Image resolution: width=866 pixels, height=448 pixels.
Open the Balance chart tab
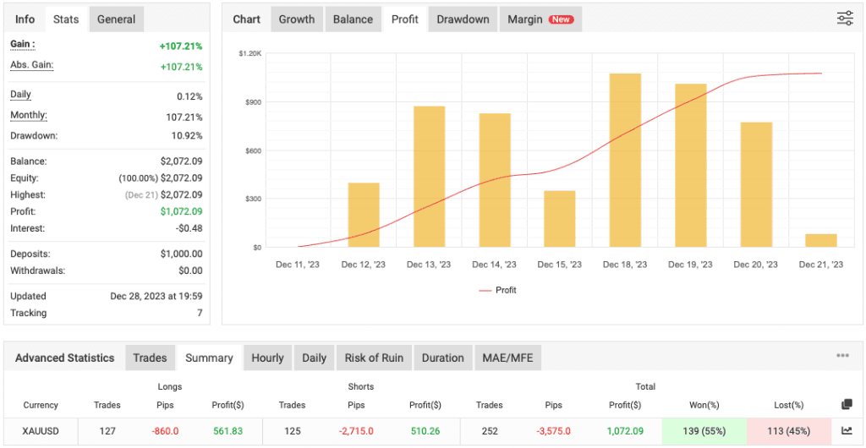coord(354,19)
